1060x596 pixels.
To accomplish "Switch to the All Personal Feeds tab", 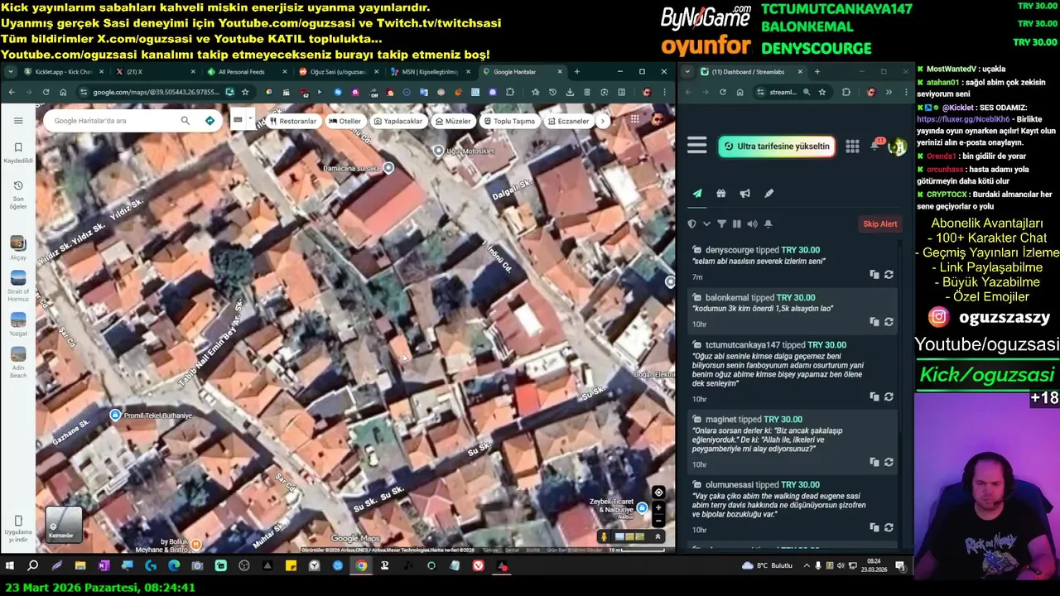I will (x=244, y=72).
